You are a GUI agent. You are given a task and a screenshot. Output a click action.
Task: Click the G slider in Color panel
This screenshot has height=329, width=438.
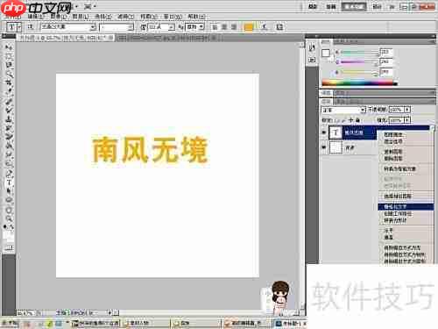click(359, 62)
